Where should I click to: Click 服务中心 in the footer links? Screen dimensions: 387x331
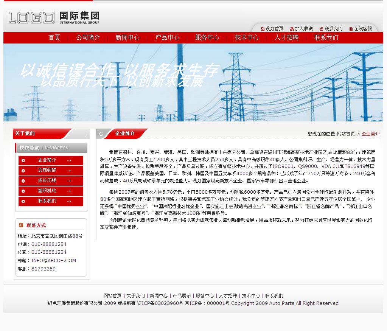[x=205, y=296]
